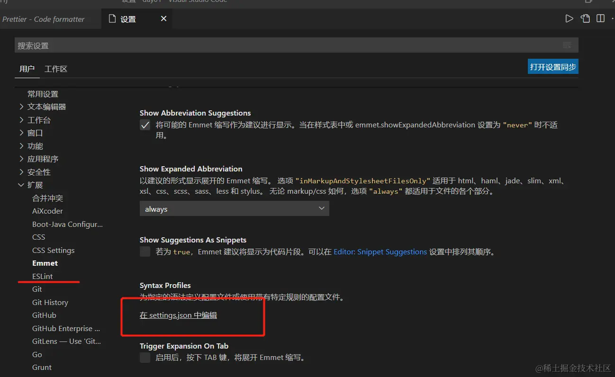The image size is (615, 377).
Task: Focus the 搜索设置 search field
Action: 296,45
